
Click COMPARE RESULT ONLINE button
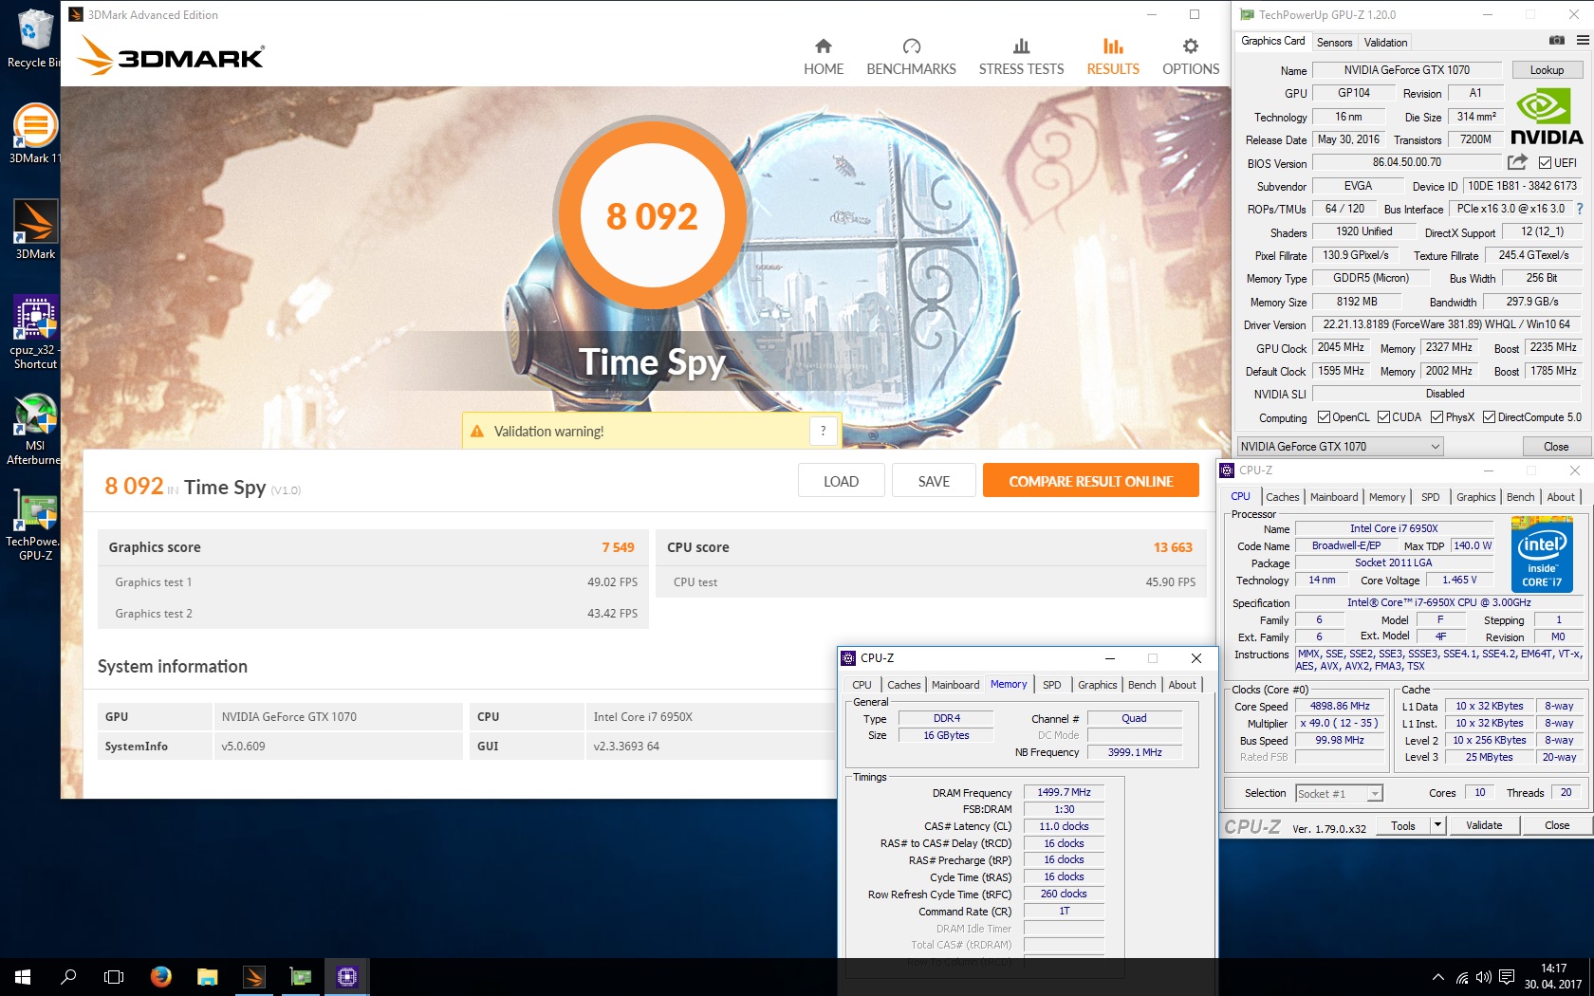click(x=1091, y=481)
